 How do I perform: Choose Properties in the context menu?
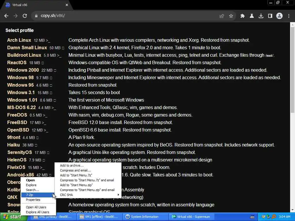tap(38, 200)
